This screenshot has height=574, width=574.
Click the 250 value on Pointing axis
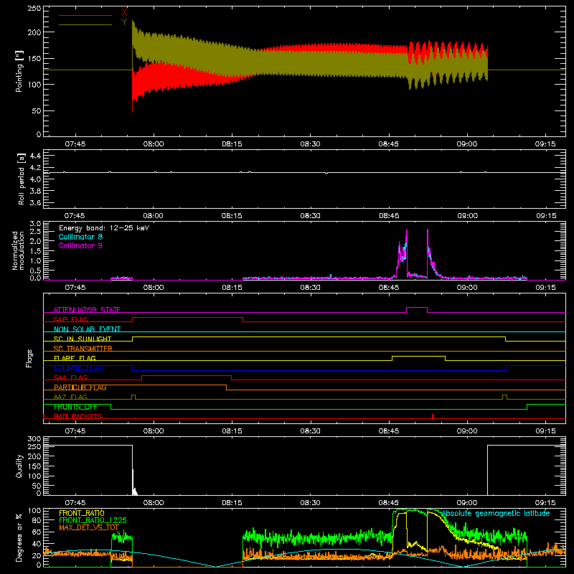pyautogui.click(x=34, y=9)
